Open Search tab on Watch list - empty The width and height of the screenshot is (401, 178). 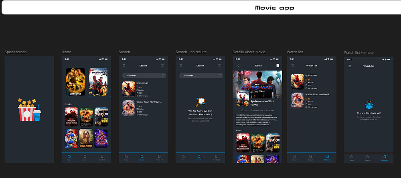[x=367, y=158]
